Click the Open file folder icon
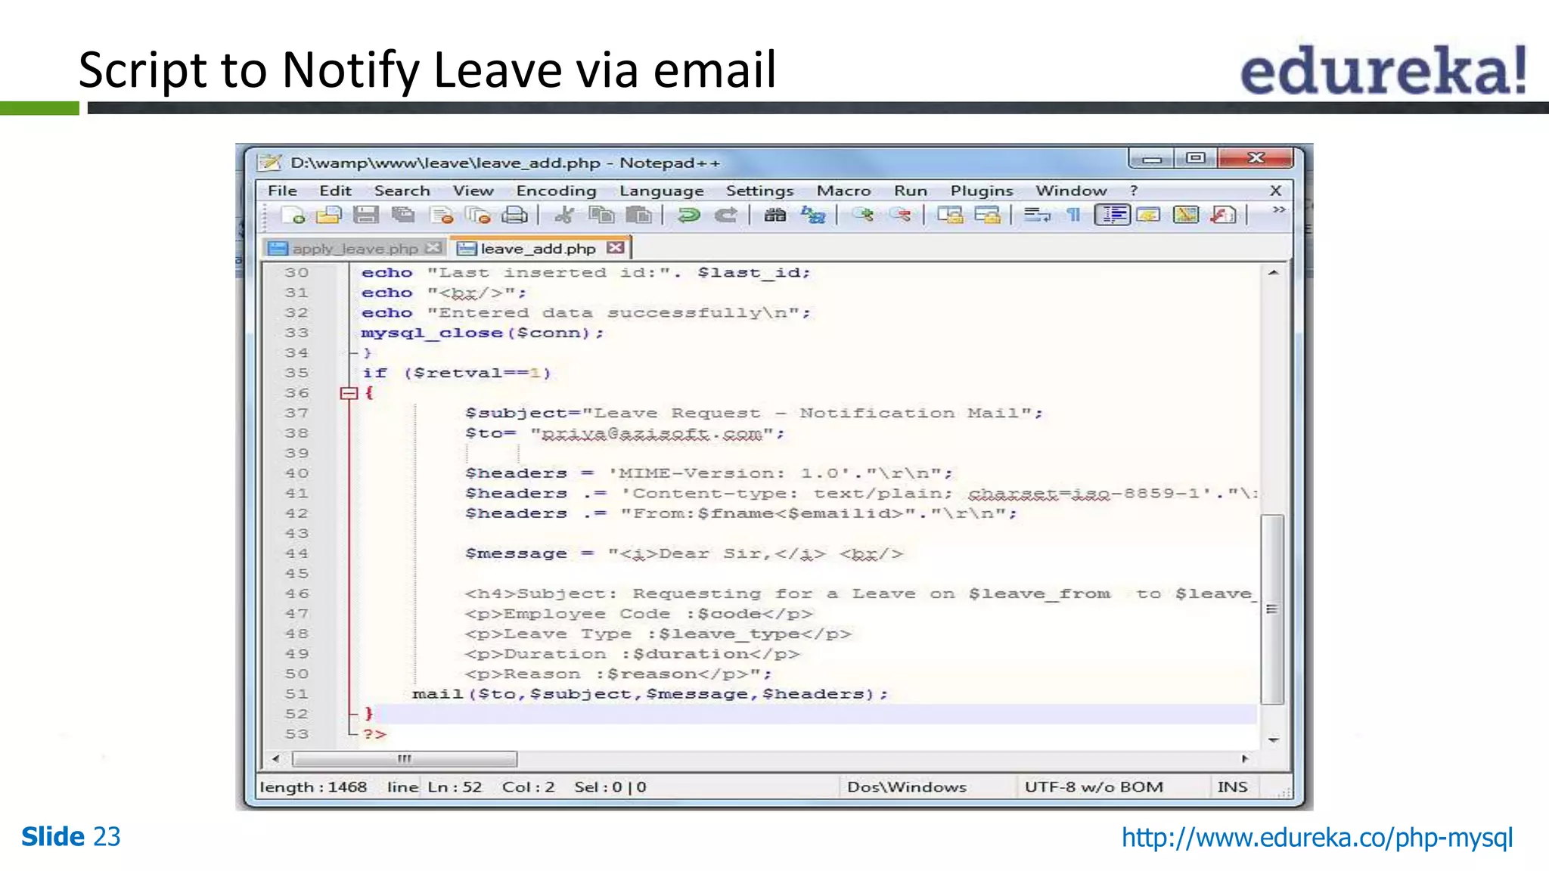Image resolution: width=1549 pixels, height=871 pixels. pyautogui.click(x=329, y=215)
